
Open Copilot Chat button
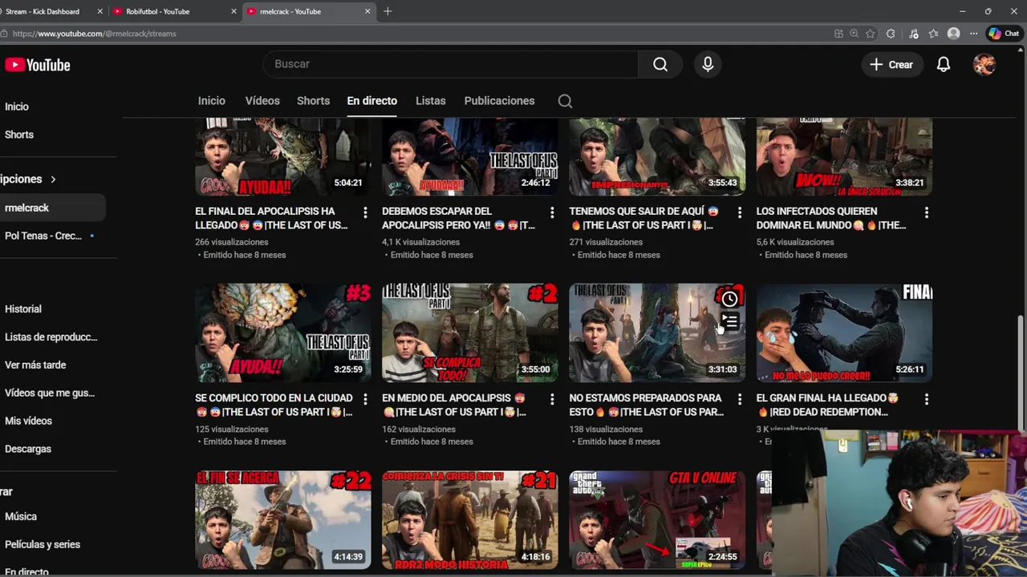coord(1004,34)
